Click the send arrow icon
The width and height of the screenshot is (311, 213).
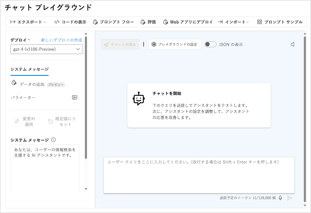coord(290,198)
